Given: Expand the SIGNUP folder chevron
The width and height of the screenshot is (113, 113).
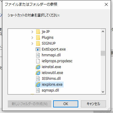Looking at the screenshot, I should click(x=32, y=43).
